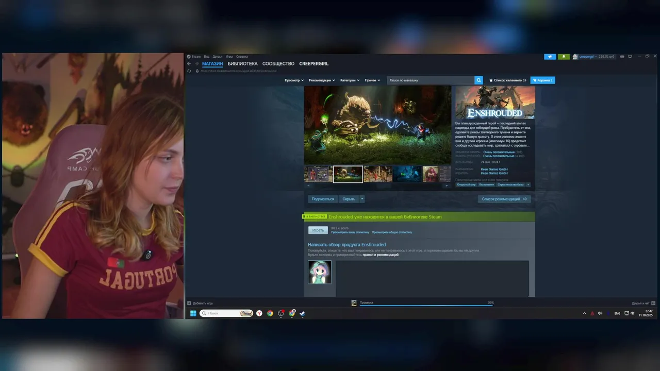Select the Строительство базы tag
Image resolution: width=660 pixels, height=371 pixels.
coord(510,184)
